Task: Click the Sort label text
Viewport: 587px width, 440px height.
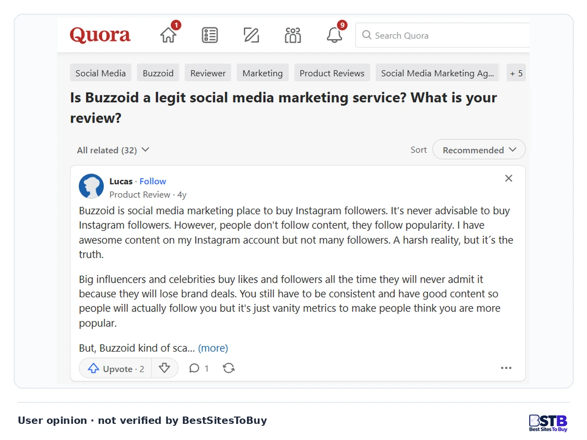Action: [x=419, y=150]
